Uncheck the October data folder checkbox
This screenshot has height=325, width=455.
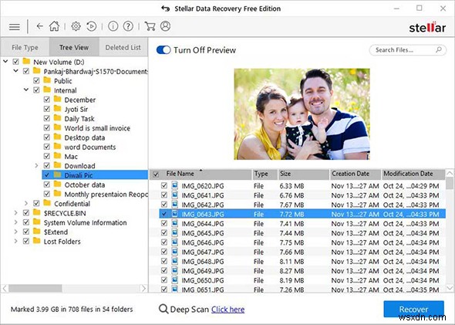coord(47,185)
